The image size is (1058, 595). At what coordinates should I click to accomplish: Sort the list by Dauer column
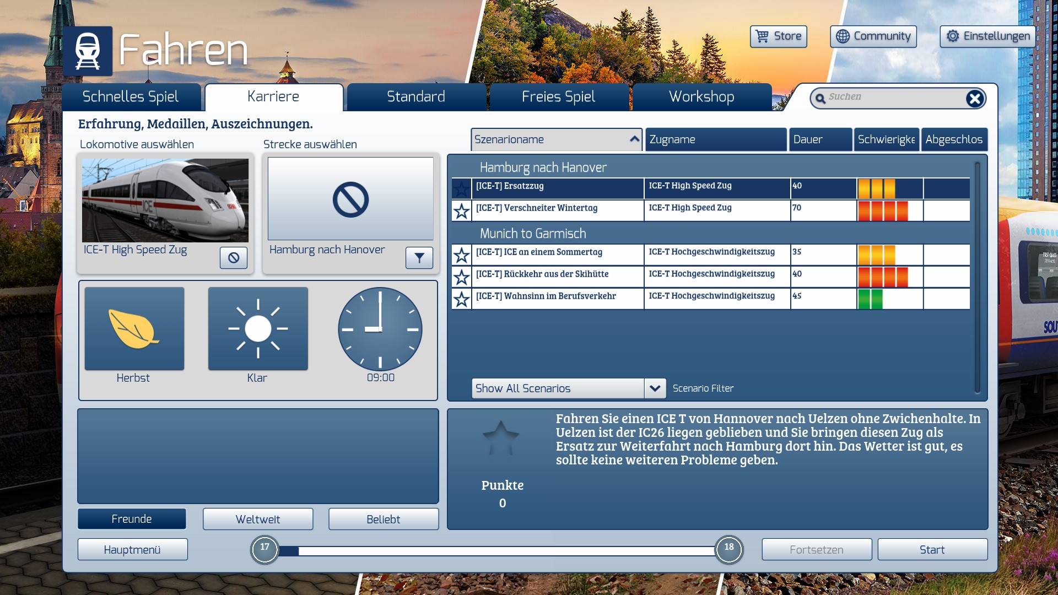tap(820, 139)
